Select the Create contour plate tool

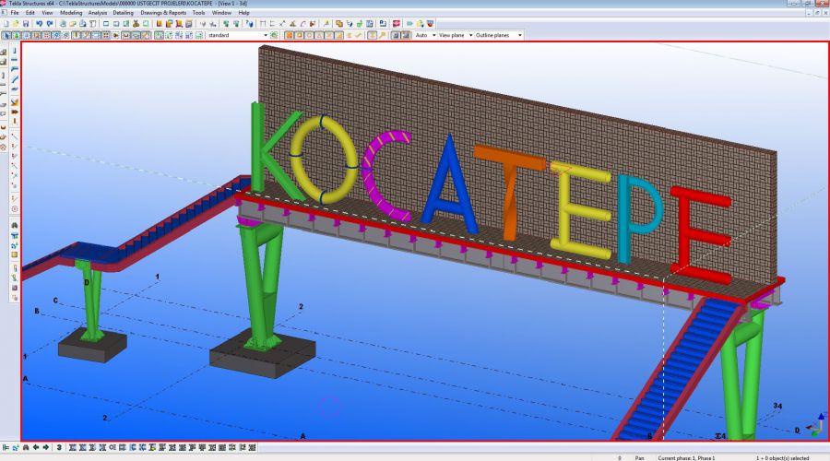(14, 89)
